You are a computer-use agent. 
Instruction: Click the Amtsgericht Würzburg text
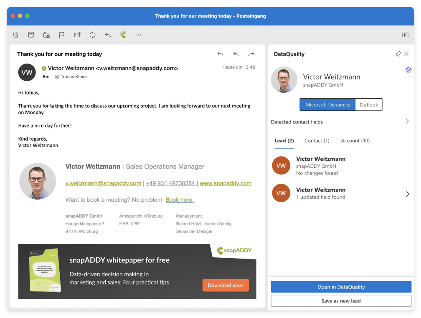point(141,216)
